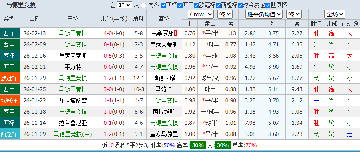Click handicap 球半/两
Screen dimensions: 360x152
click(210, 78)
